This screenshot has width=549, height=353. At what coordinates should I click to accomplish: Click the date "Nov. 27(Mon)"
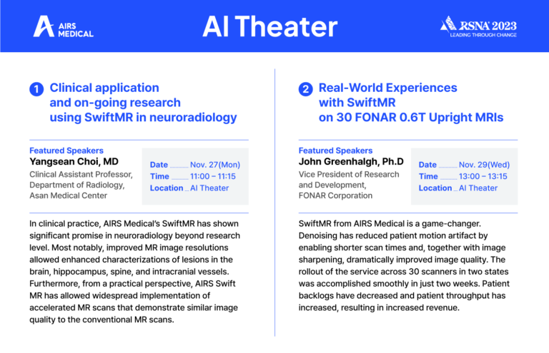pyautogui.click(x=215, y=165)
